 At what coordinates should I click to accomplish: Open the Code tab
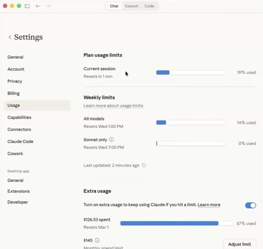[149, 6]
